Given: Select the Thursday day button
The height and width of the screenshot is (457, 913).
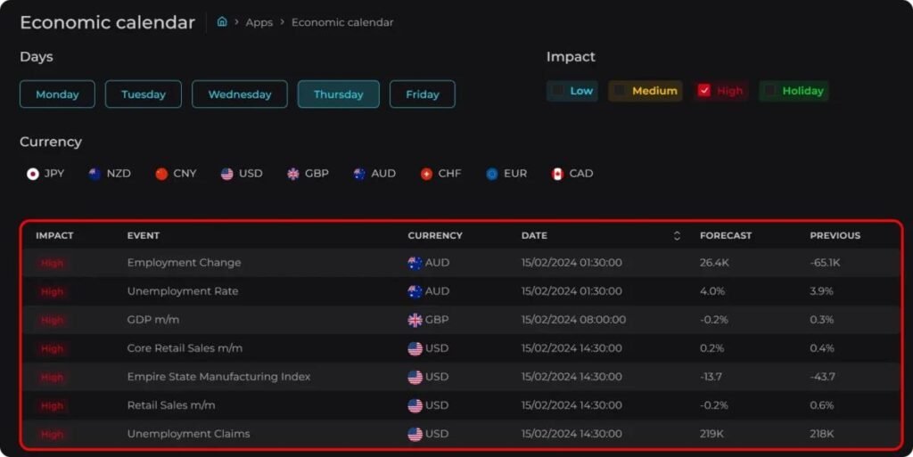Looking at the screenshot, I should click(338, 94).
